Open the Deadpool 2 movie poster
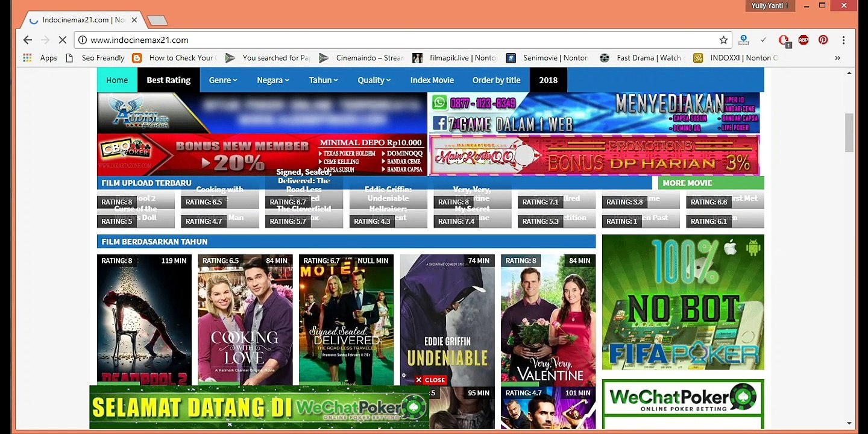868x434 pixels. (144, 319)
